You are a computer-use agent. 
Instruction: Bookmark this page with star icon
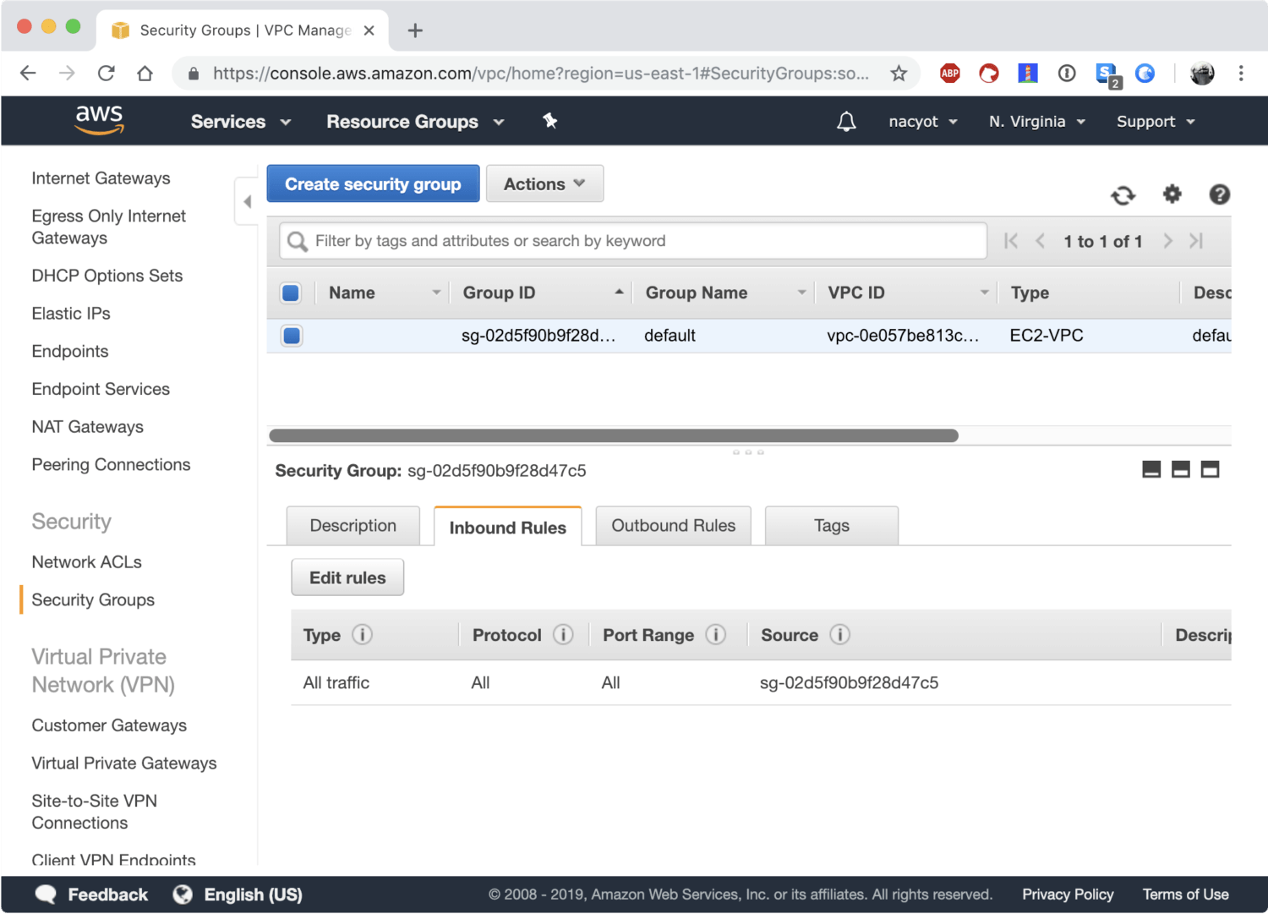pyautogui.click(x=899, y=74)
